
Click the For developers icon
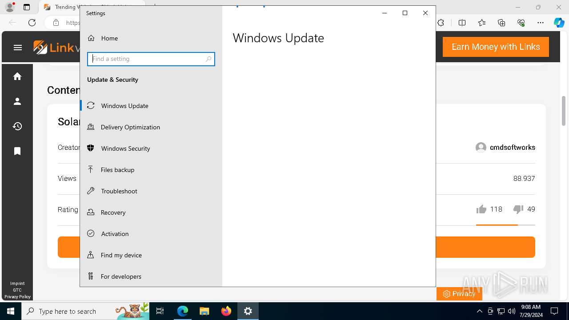(x=91, y=276)
